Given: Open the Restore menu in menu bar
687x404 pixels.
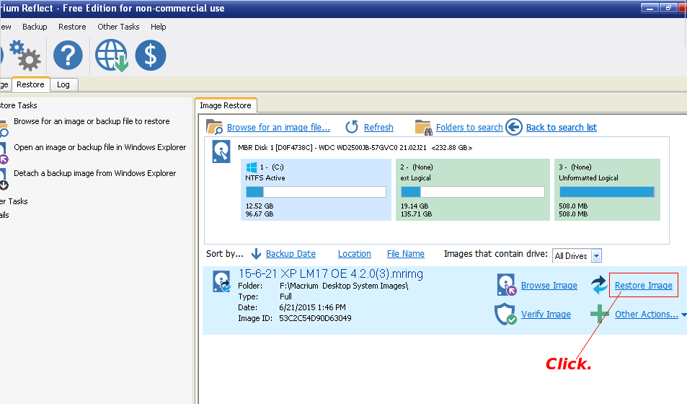Looking at the screenshot, I should click(72, 27).
